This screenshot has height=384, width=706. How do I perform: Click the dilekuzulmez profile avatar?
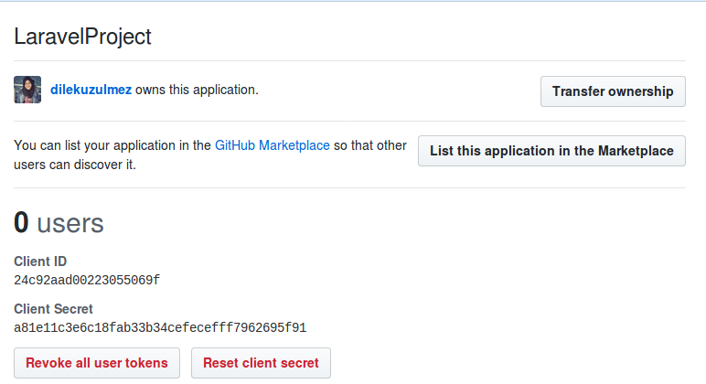tap(27, 90)
